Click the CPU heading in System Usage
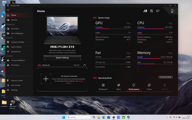This screenshot has width=192, height=120. pyautogui.click(x=140, y=23)
